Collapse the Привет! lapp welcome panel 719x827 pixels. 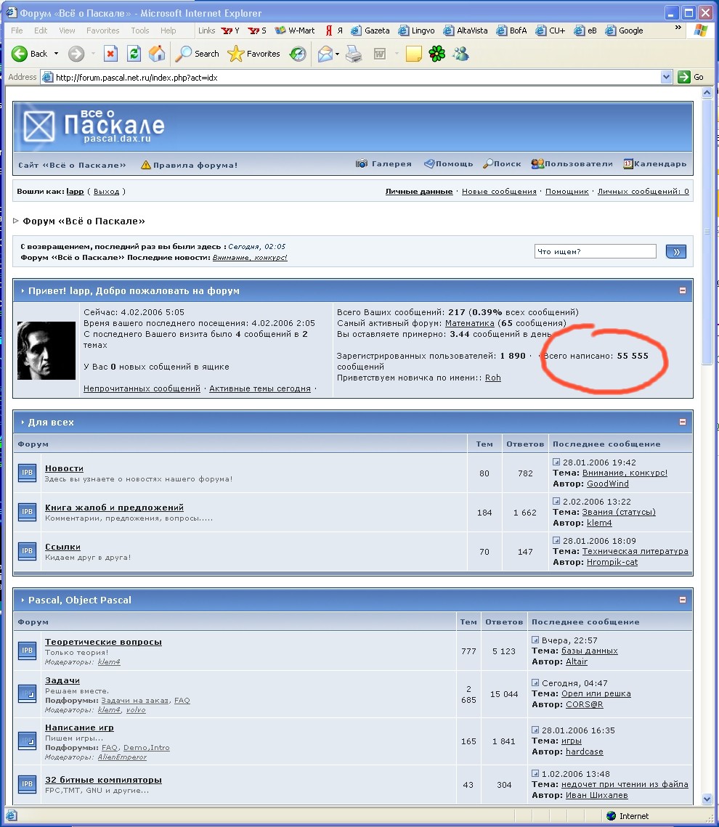[683, 290]
